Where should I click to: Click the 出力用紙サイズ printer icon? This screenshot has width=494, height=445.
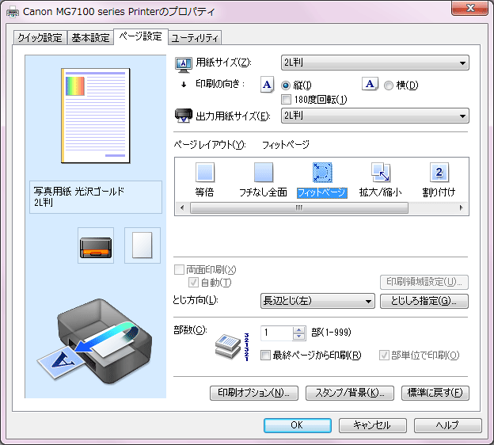[x=184, y=116]
